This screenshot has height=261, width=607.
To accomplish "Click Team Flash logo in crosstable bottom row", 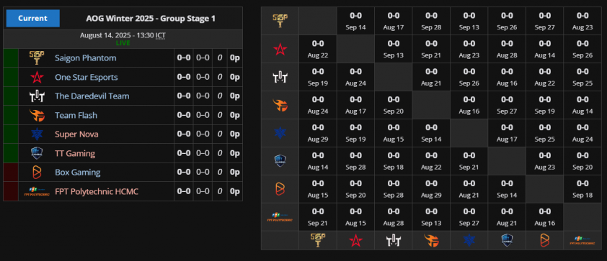I will tap(431, 241).
